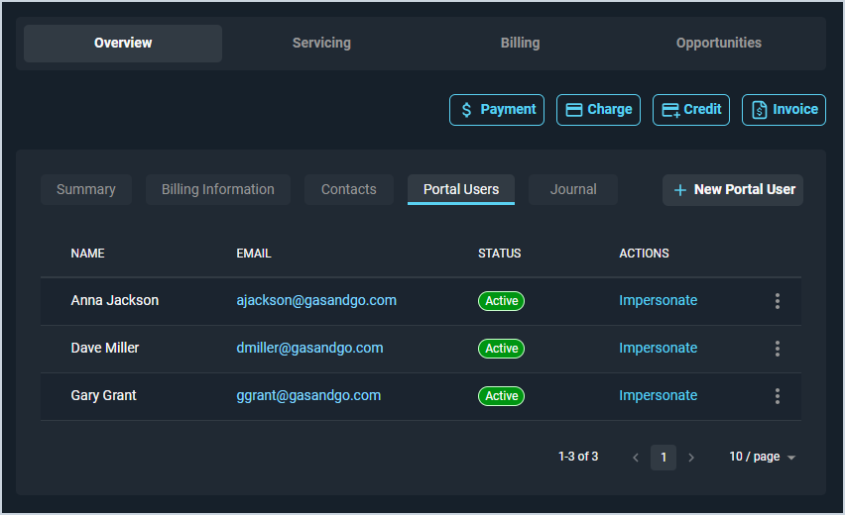Open the Opportunities tab
Screen dimensions: 845x515
pos(718,43)
